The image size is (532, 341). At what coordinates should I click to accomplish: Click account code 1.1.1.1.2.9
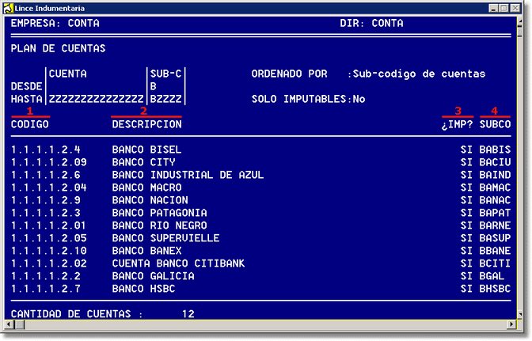click(x=46, y=200)
